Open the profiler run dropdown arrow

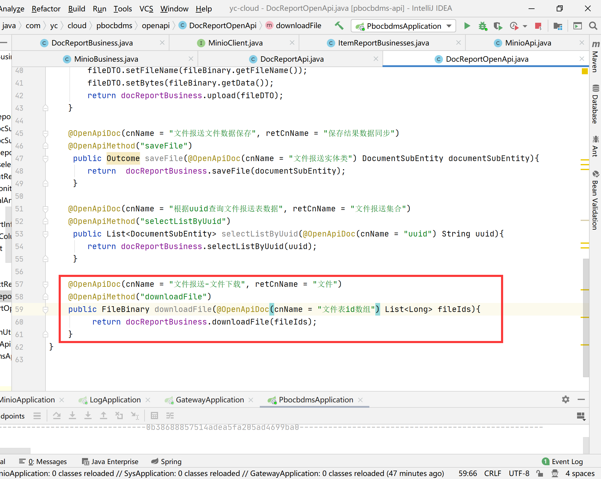tap(525, 26)
